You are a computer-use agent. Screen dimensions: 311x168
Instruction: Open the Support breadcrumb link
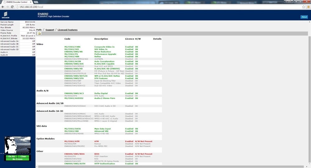(x=50, y=30)
